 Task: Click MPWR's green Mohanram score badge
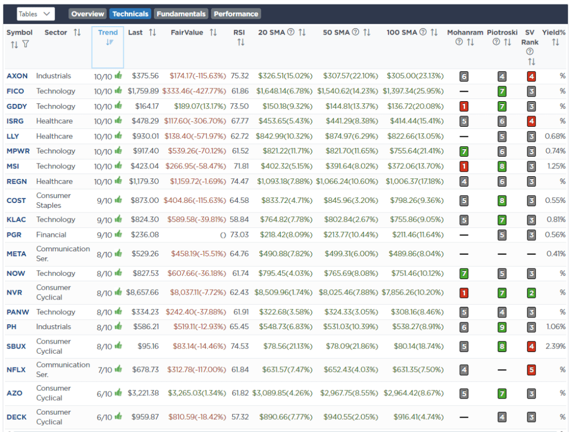click(463, 151)
